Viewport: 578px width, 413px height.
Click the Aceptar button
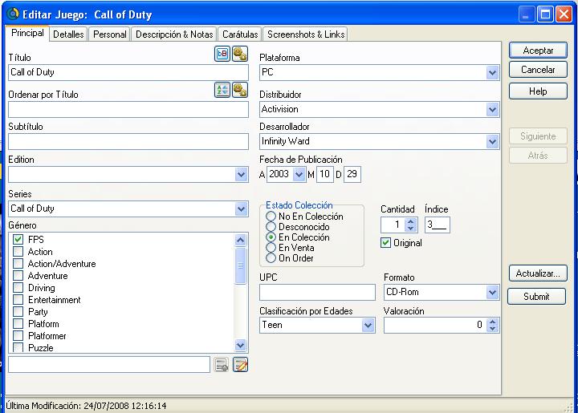(538, 51)
